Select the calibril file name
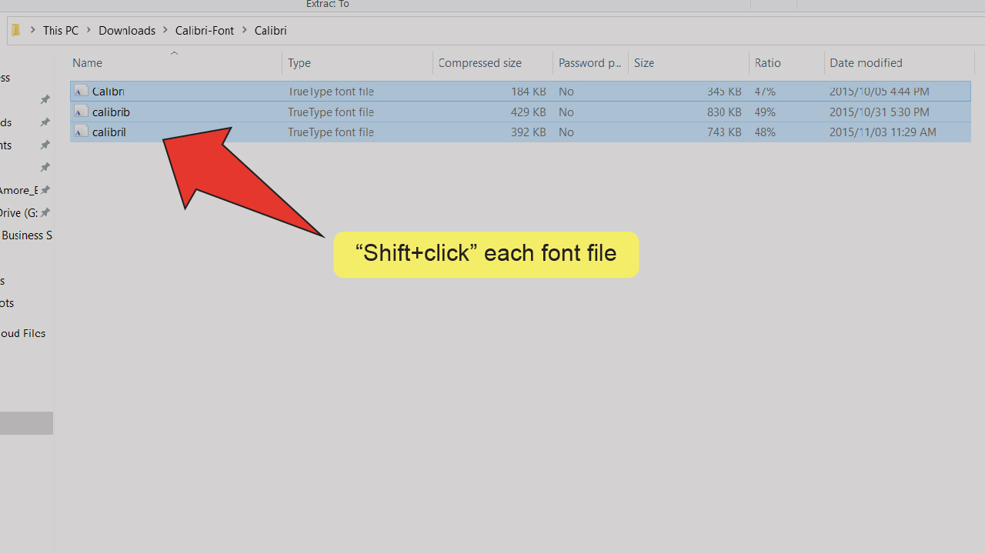The height and width of the screenshot is (554, 985). [109, 132]
